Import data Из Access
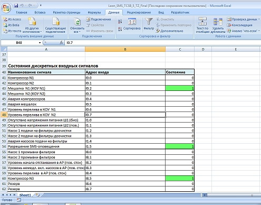Screen dimensions: 261x205 click(12, 20)
